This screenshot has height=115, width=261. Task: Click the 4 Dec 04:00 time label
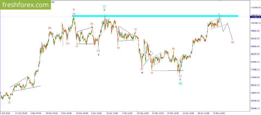[x=66, y=113]
